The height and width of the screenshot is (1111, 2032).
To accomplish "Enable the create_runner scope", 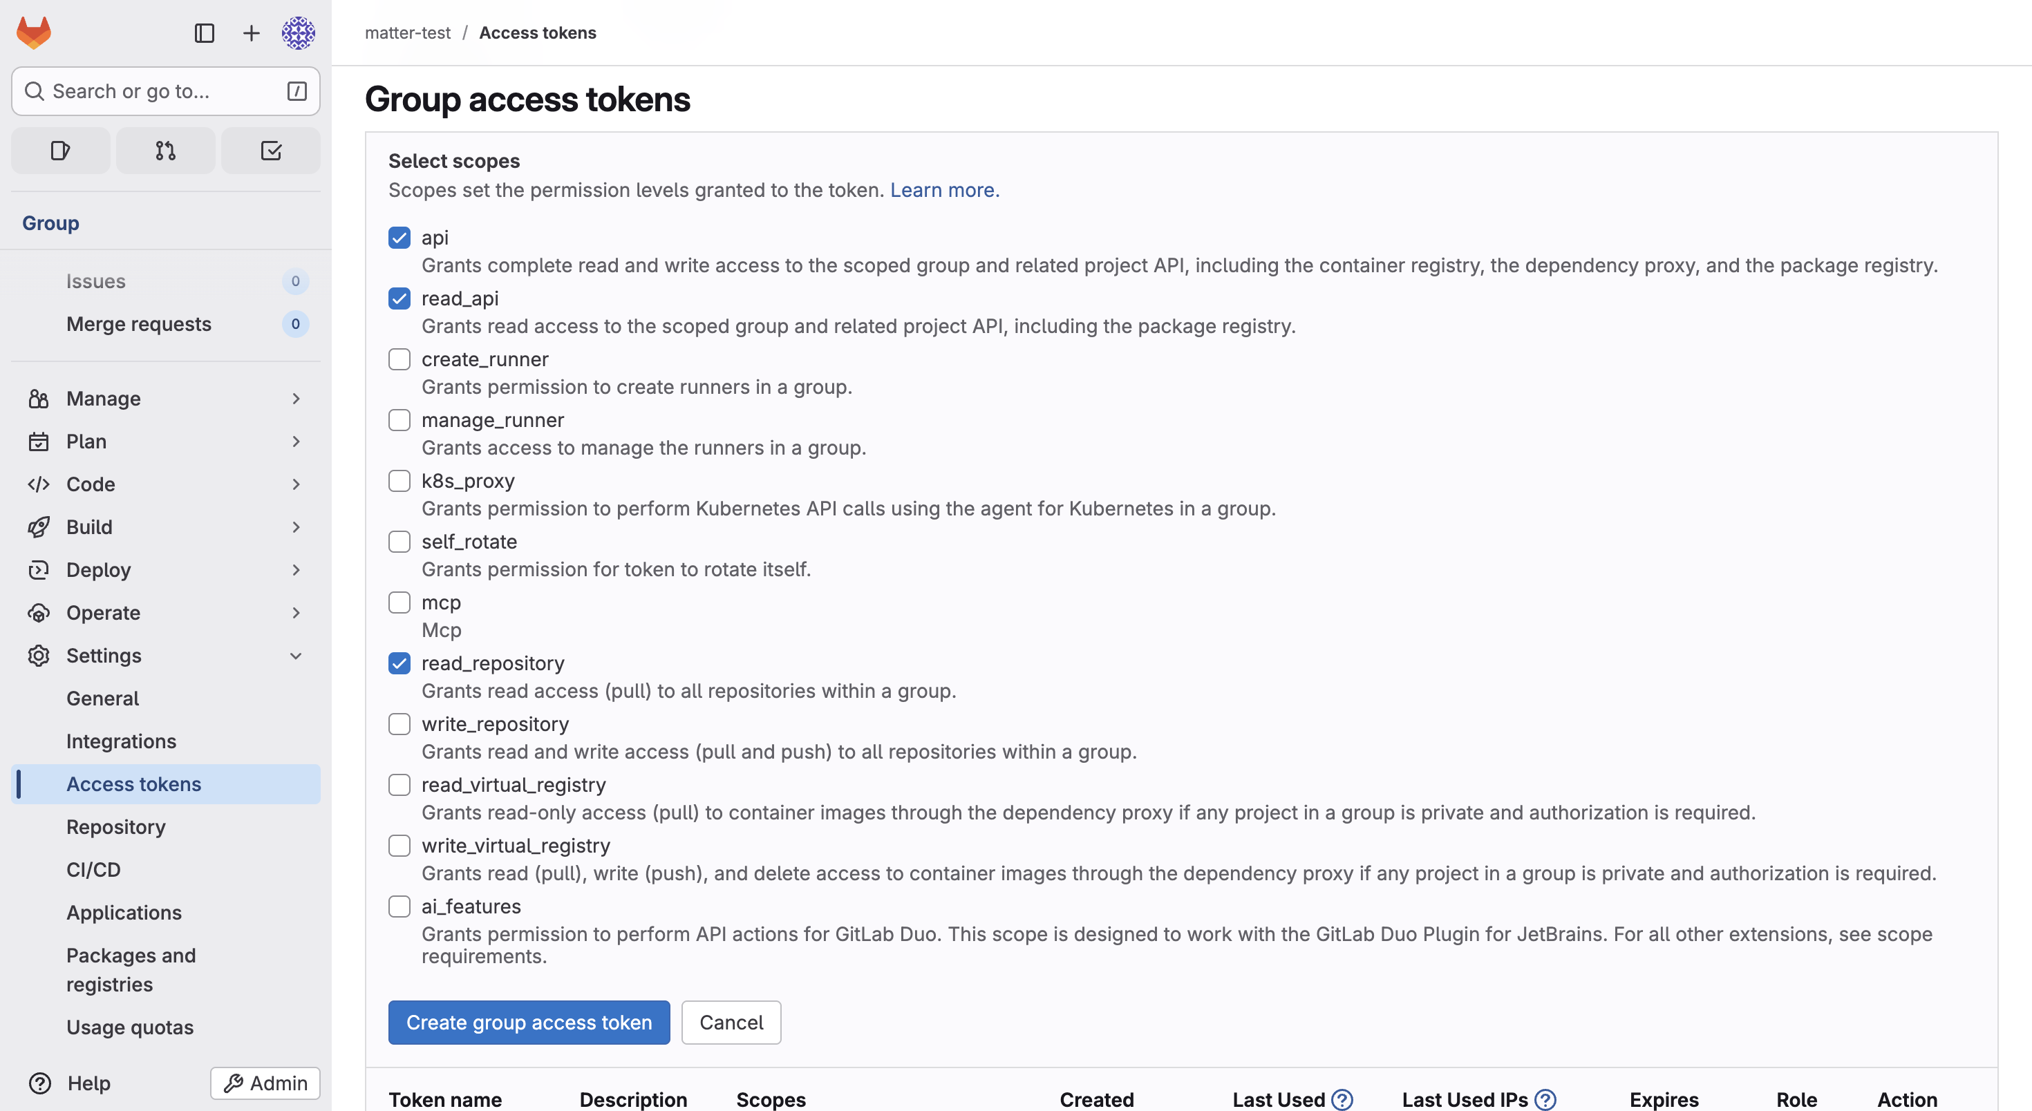I will click(x=399, y=359).
